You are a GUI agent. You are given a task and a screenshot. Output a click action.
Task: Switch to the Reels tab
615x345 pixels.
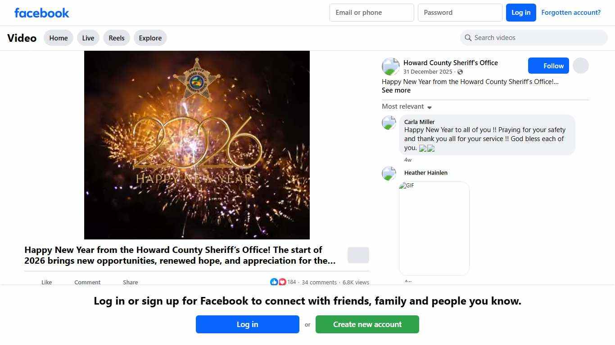click(x=117, y=38)
